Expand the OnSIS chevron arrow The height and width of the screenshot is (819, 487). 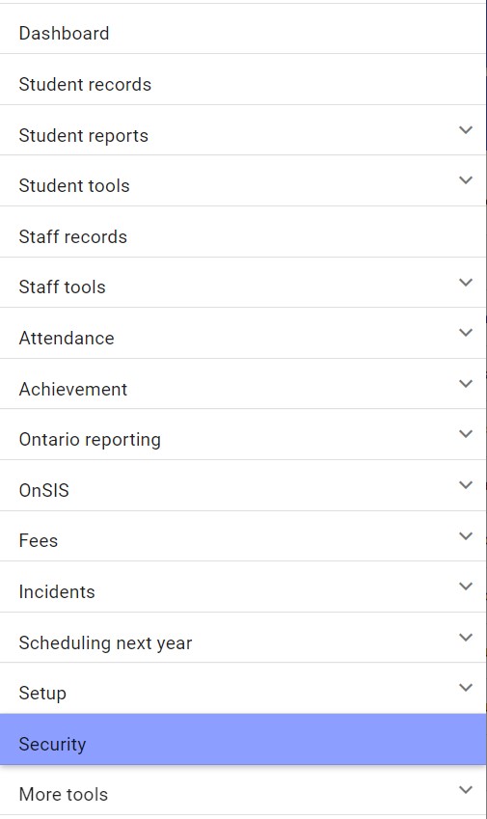click(466, 485)
